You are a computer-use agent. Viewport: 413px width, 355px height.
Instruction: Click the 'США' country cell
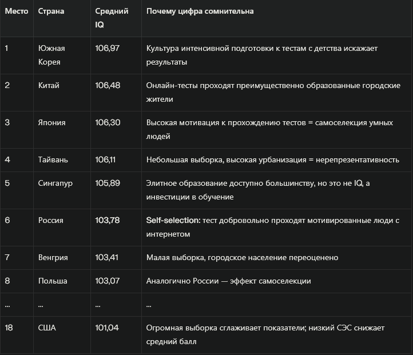pos(47,328)
